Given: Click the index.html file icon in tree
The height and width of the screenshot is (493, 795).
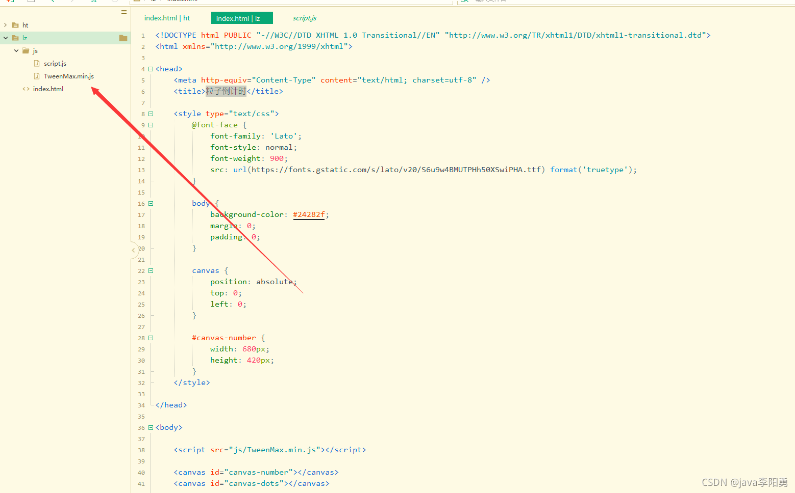Looking at the screenshot, I should 26,89.
